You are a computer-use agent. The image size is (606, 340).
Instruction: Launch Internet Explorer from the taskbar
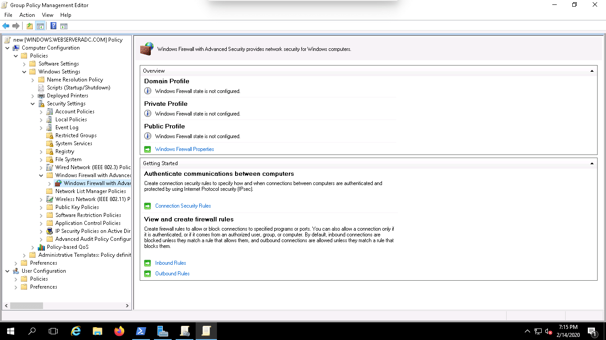point(76,331)
